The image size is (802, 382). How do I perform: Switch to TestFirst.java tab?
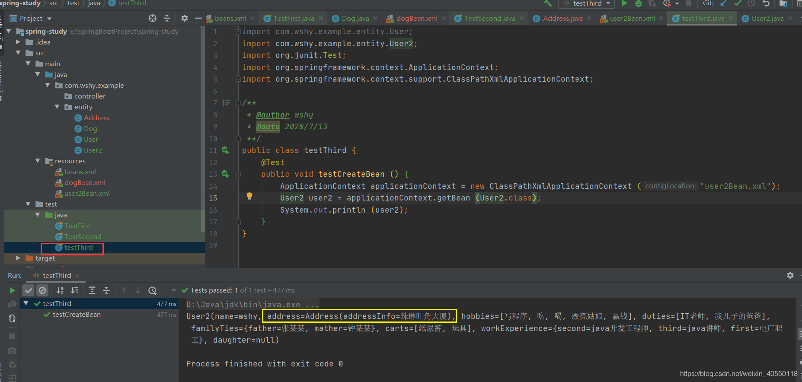tap(294, 18)
